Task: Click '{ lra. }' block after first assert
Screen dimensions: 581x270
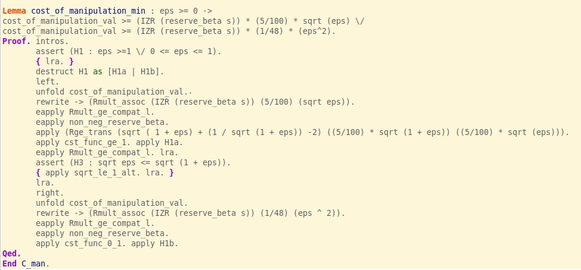Action: 55,61
